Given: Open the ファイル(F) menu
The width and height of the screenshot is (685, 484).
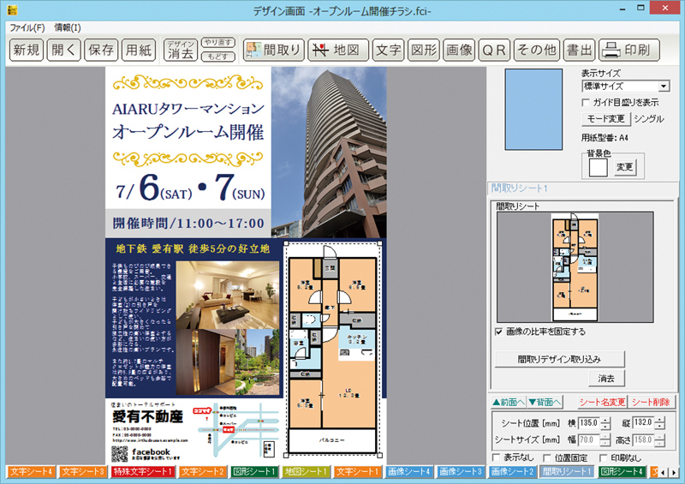Looking at the screenshot, I should pyautogui.click(x=27, y=27).
